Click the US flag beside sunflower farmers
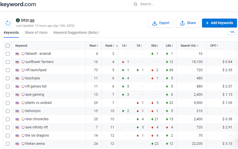Image resolution: width=238 pixels, height=149 pixels. (17, 62)
